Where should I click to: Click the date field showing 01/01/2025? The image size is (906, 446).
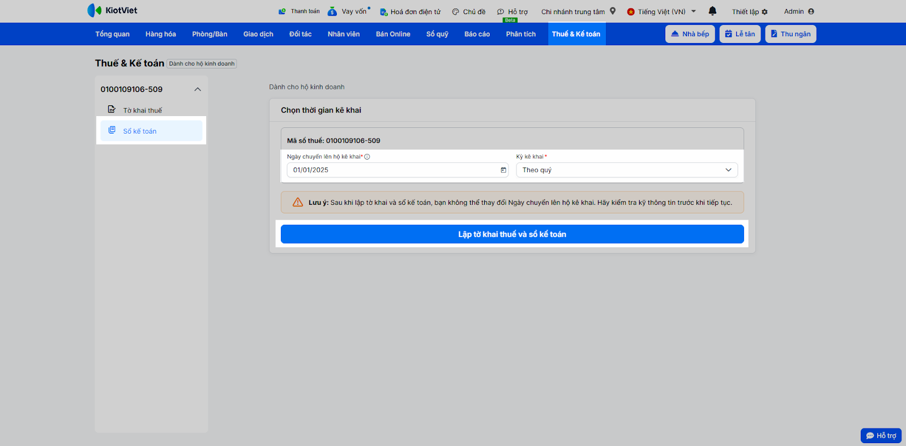[398, 170]
